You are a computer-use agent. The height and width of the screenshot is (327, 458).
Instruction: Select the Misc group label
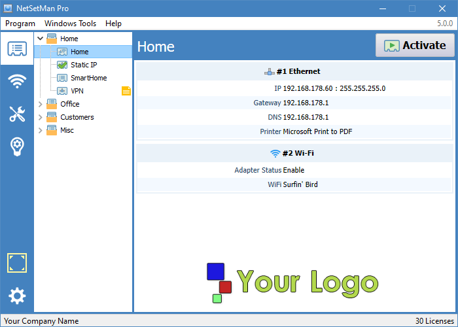point(67,130)
